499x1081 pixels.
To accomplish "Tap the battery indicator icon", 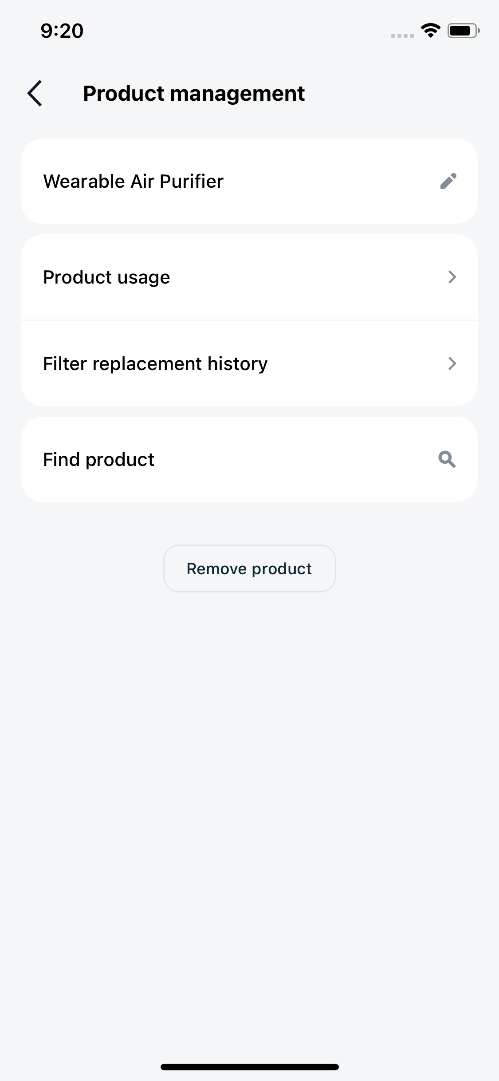I will point(464,31).
